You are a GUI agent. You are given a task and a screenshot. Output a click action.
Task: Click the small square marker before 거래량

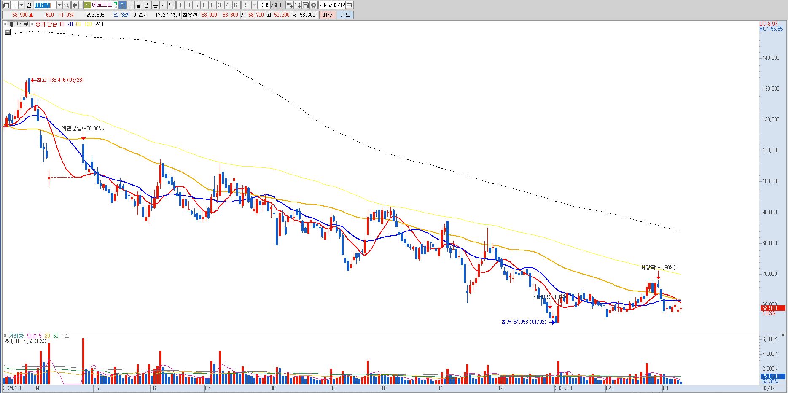[x=5, y=336]
